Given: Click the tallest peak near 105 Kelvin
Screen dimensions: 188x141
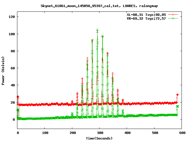Looking at the screenshot, I should [x=97, y=30].
